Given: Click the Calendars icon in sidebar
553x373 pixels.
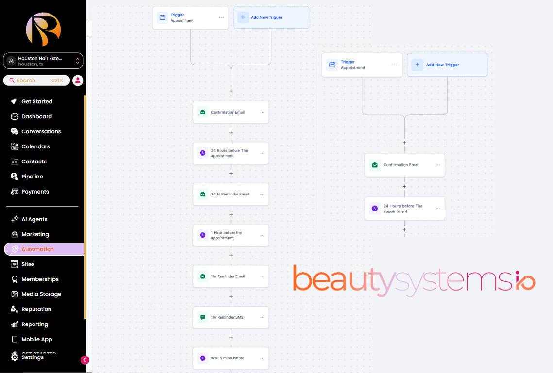Looking at the screenshot, I should [x=15, y=146].
